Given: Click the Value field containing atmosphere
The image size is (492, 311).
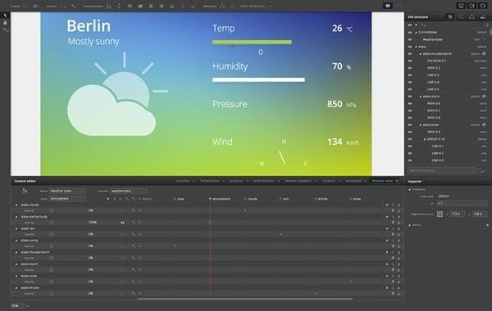Looking at the screenshot, I should click(67, 199).
